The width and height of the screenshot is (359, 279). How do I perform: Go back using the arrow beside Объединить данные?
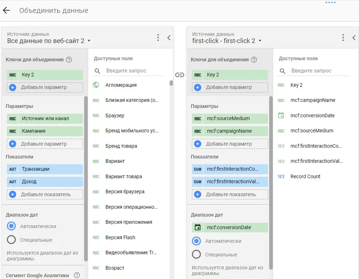coord(6,10)
